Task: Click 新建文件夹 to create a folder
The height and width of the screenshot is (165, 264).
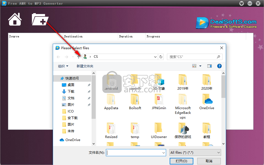Action: [85, 66]
